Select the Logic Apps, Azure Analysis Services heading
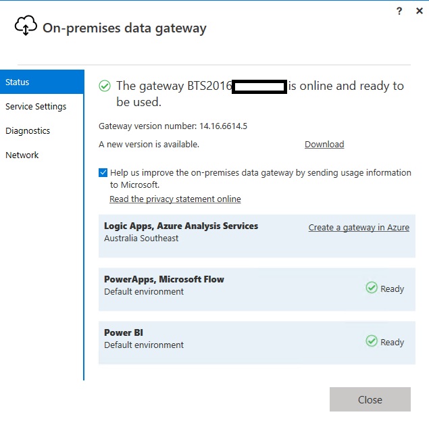This screenshot has width=429, height=423. click(x=181, y=226)
